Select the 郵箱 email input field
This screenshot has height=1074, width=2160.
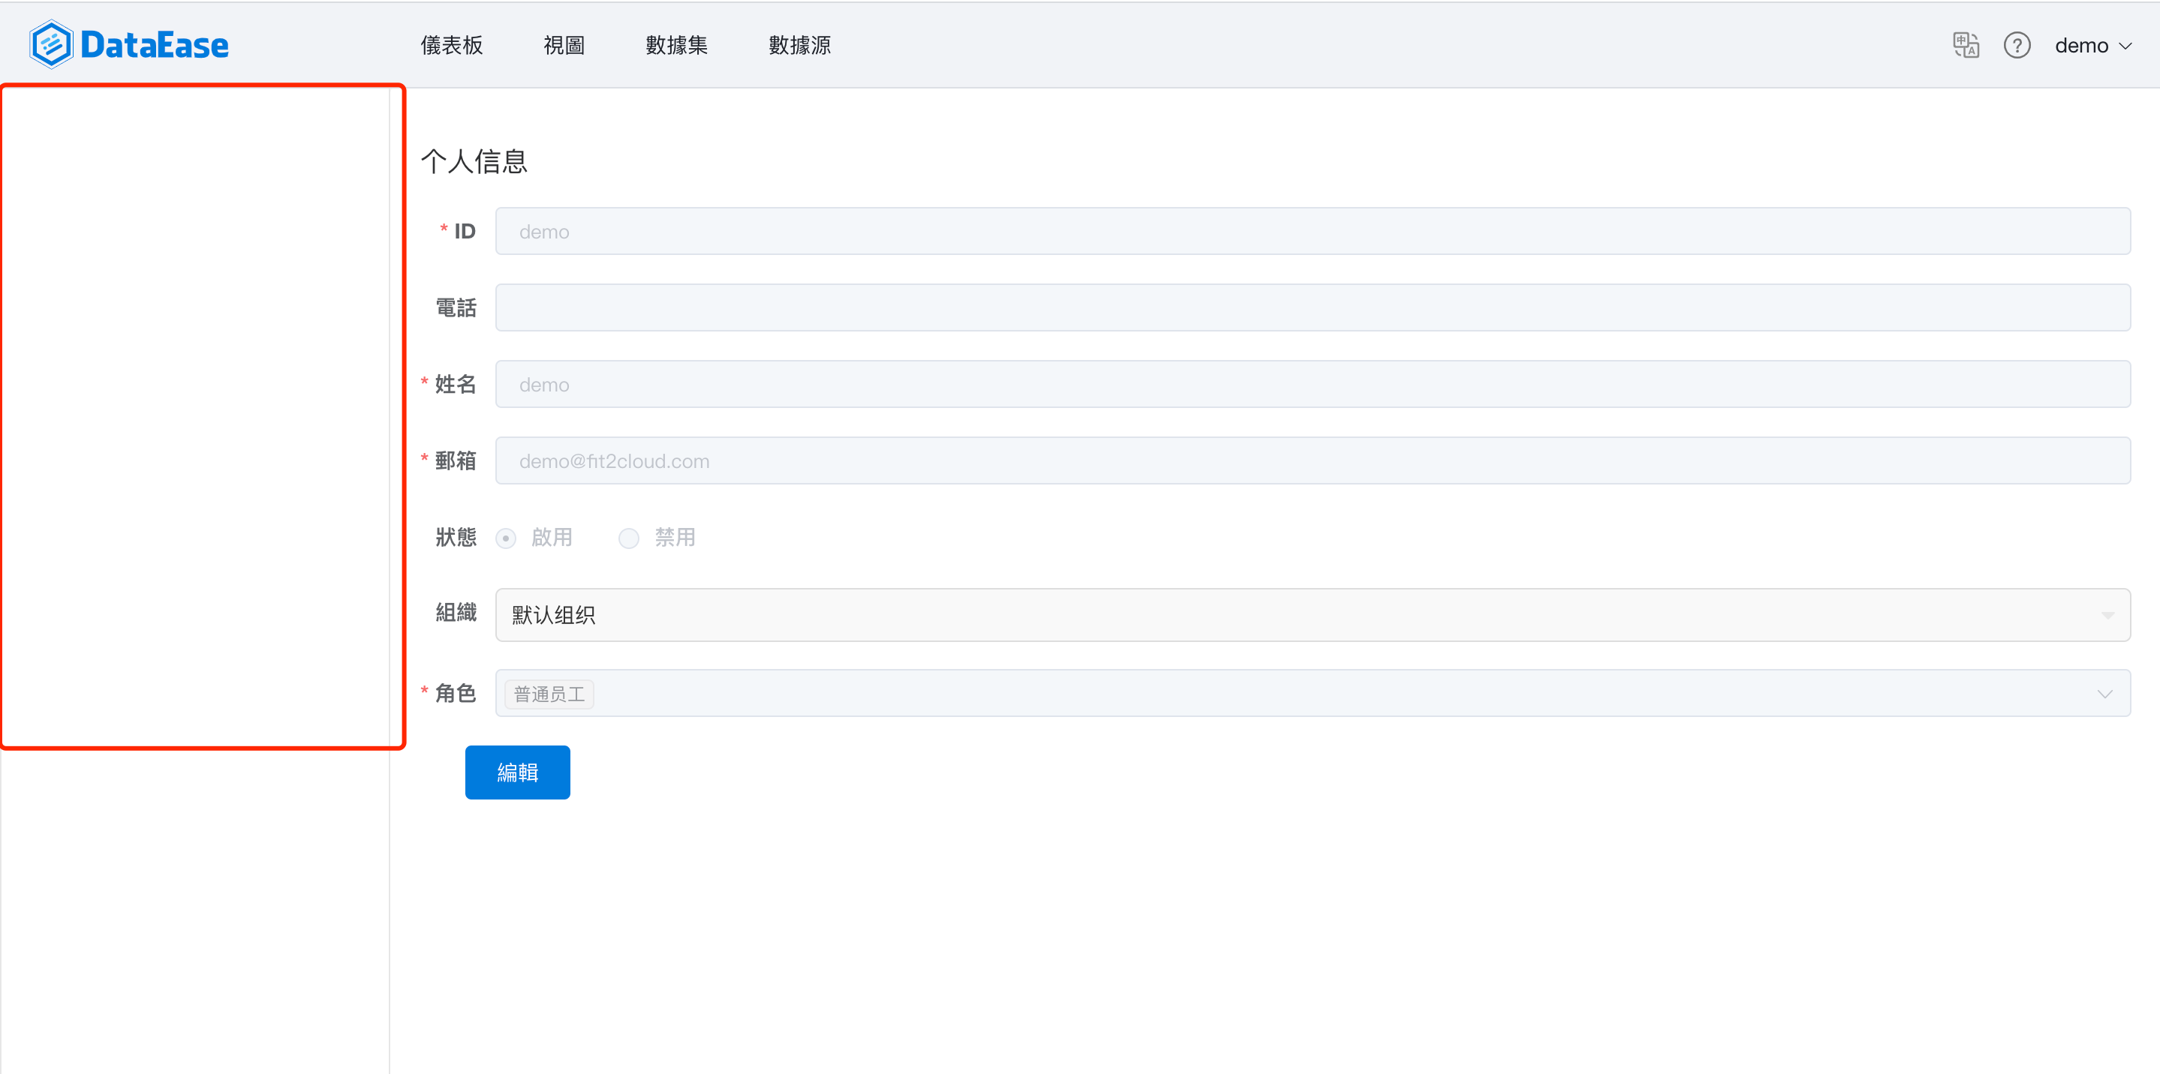1311,460
